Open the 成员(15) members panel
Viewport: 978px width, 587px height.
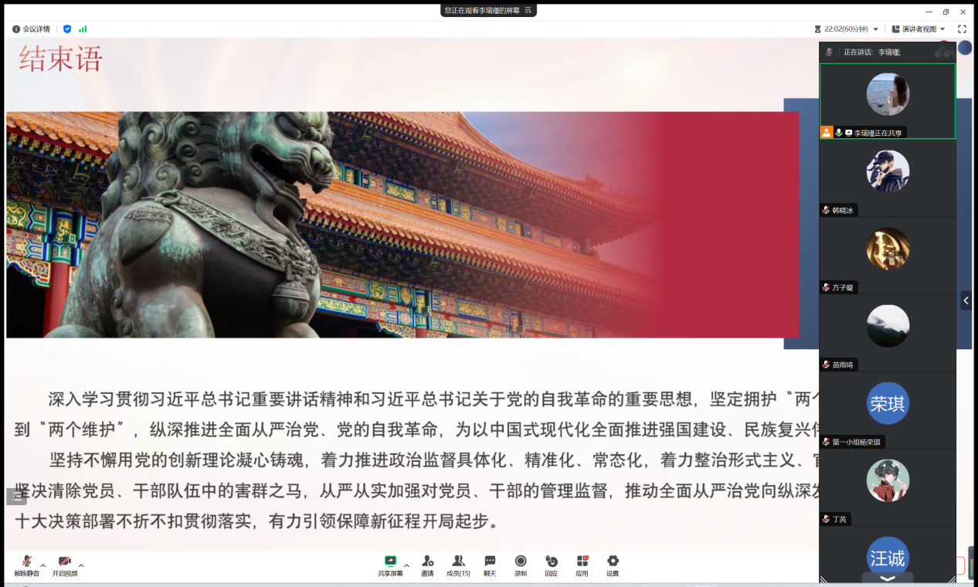(458, 565)
